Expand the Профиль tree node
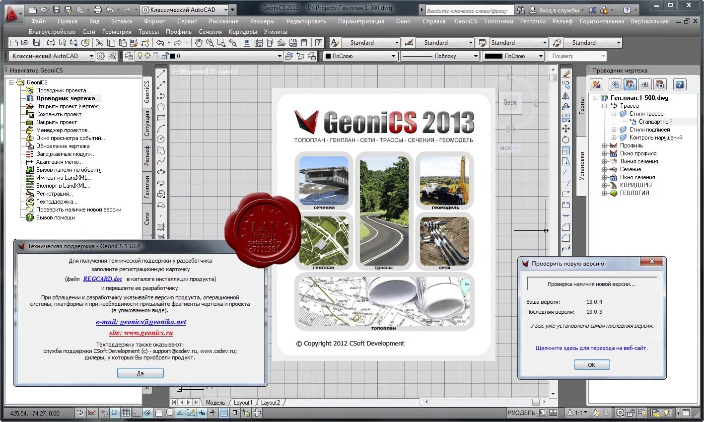Screen dimensions: 704x422 (x=605, y=145)
